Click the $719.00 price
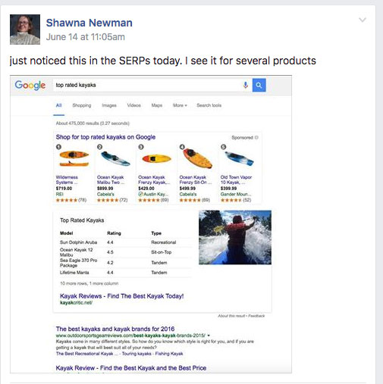Screen dimensions: 383x384 (x=64, y=189)
